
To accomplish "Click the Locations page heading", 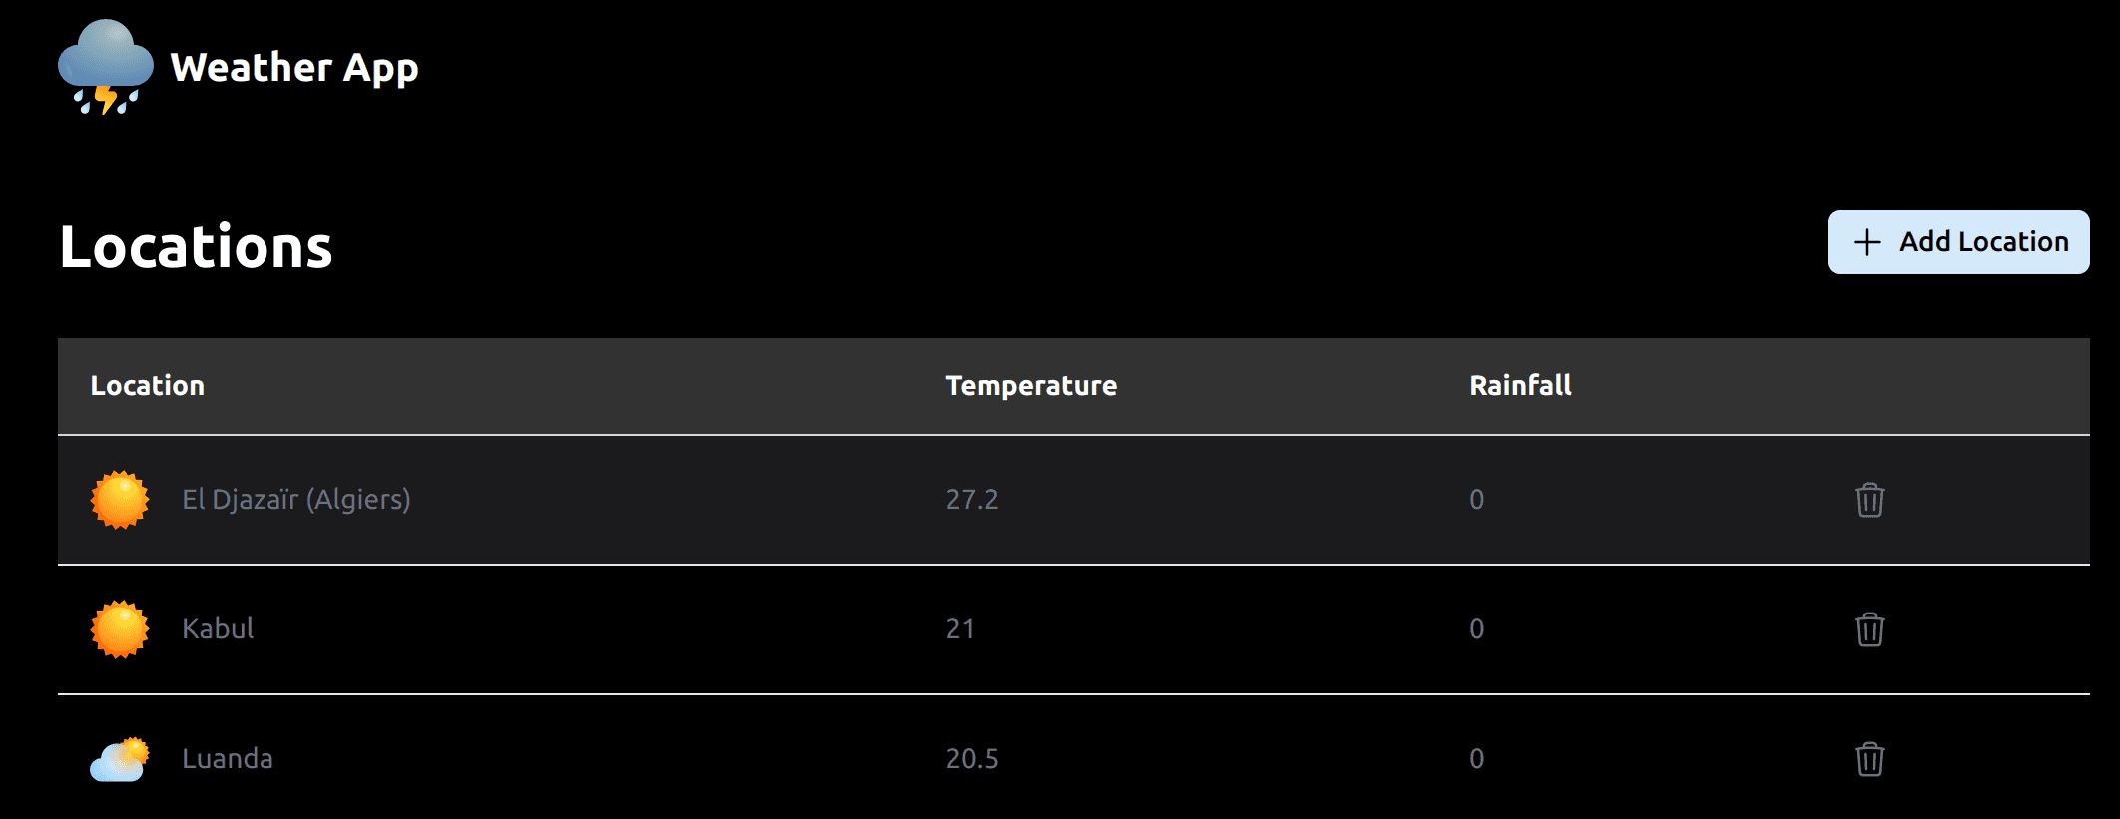I will click(x=196, y=248).
